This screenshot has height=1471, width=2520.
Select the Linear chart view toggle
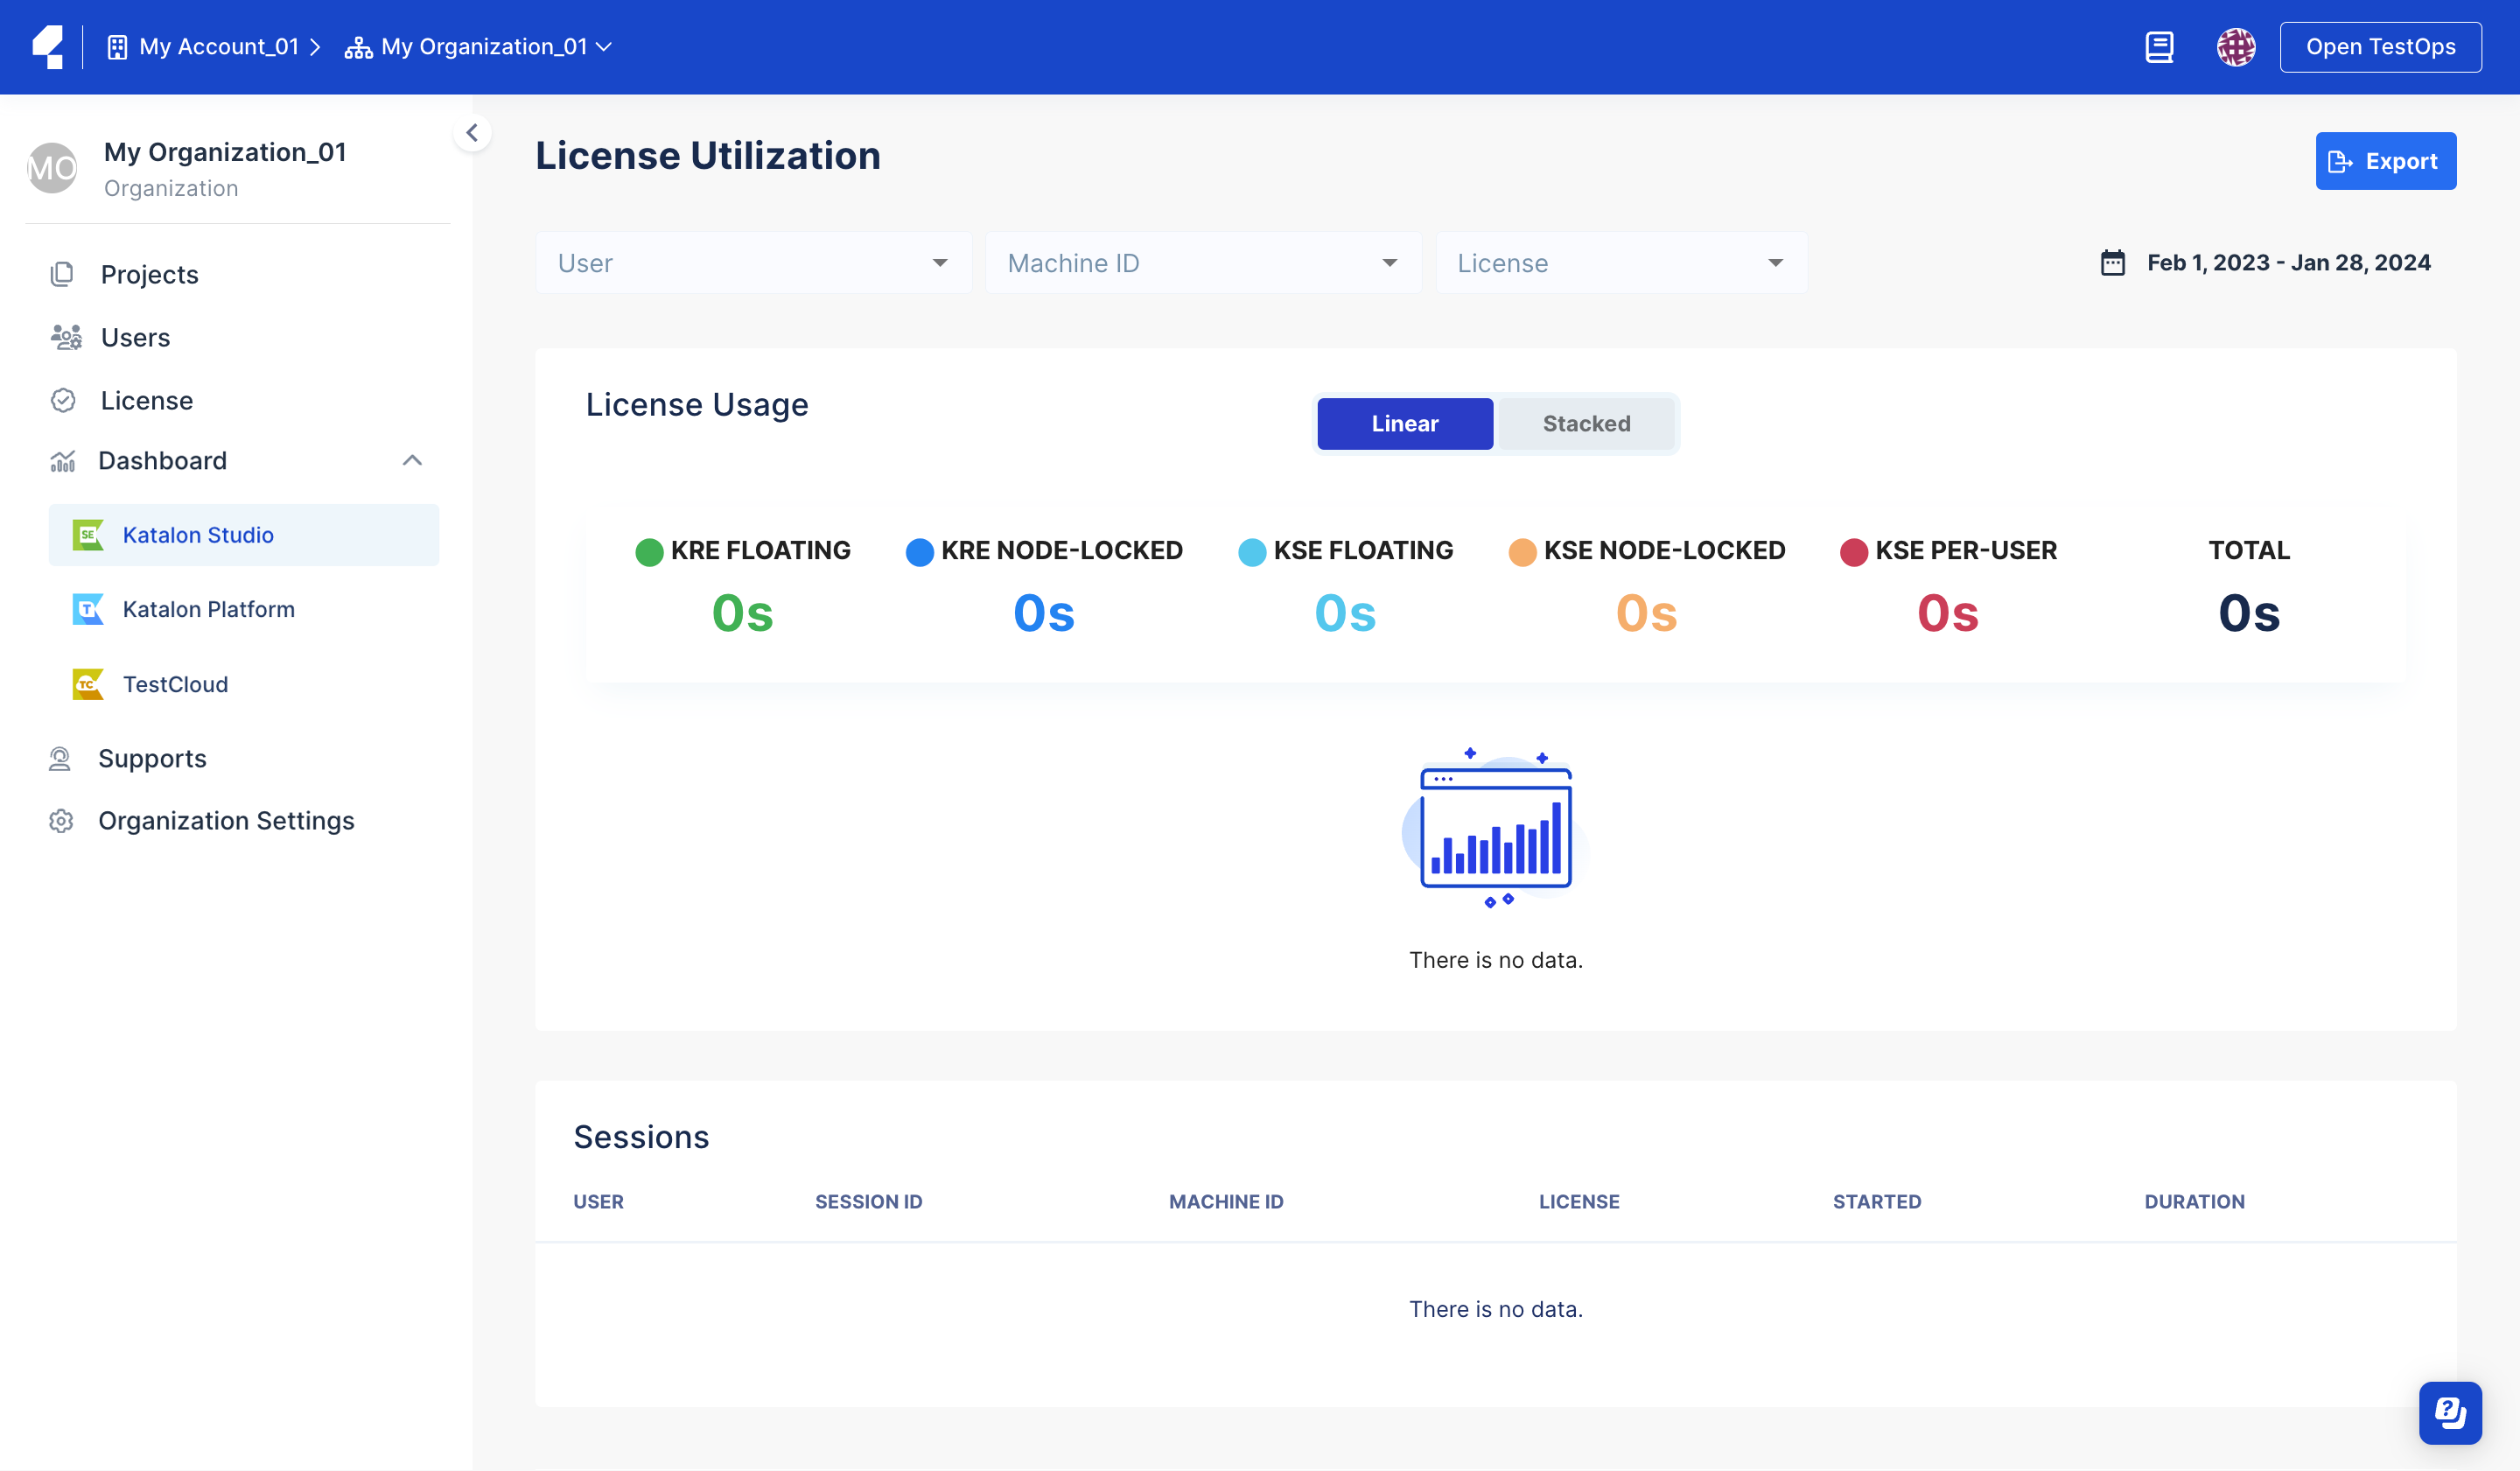[1404, 423]
